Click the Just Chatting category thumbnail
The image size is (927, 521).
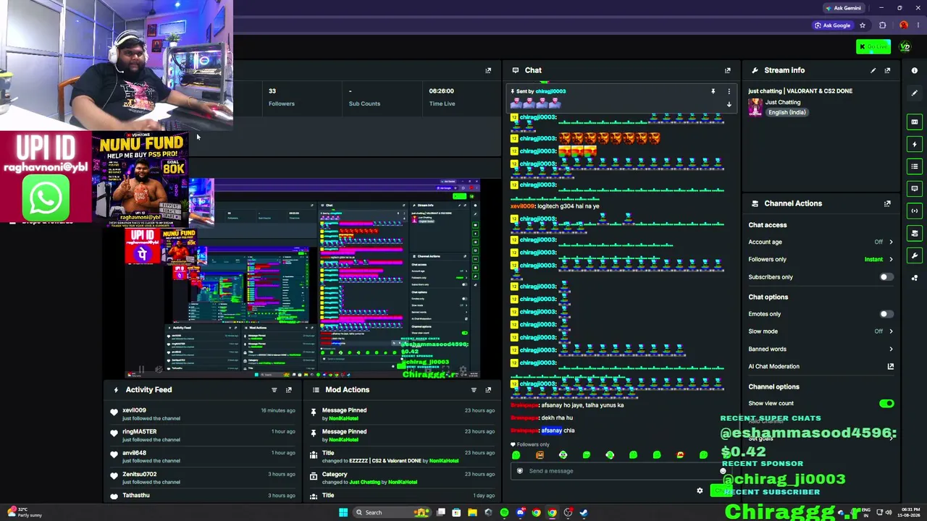(x=755, y=107)
